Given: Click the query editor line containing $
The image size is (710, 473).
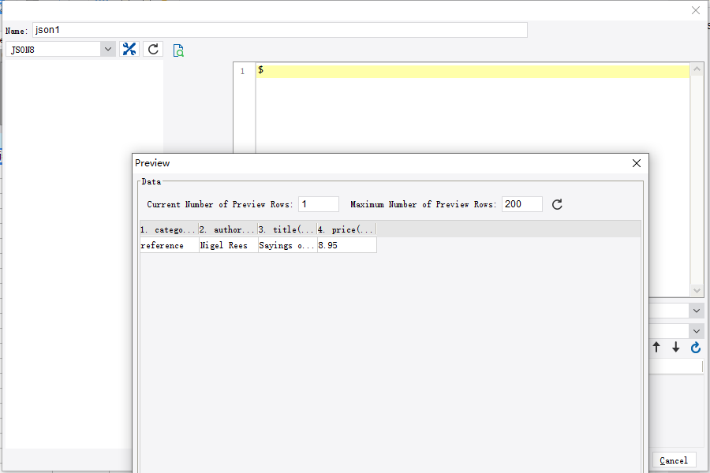Looking at the screenshot, I should pyautogui.click(x=473, y=71).
